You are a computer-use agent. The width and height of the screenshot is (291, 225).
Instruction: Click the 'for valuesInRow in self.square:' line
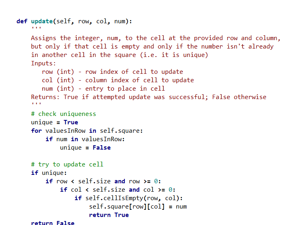[x=87, y=131]
